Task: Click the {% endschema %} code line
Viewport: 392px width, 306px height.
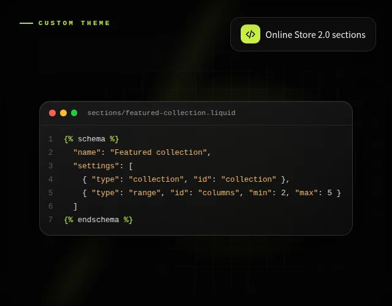Action: click(x=98, y=220)
